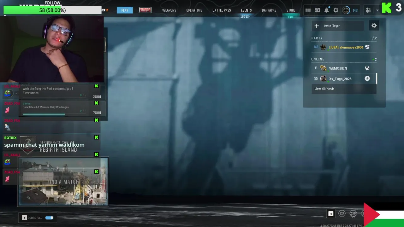The height and width of the screenshot is (227, 404).
Task: Open the OPERATORS tab
Action: click(x=194, y=10)
